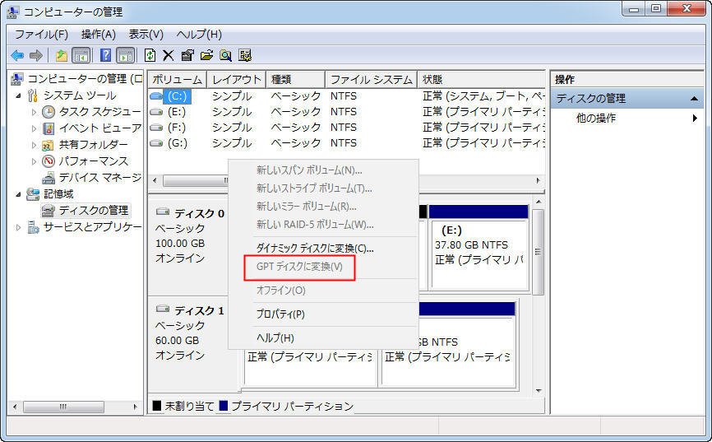Expand the タスク スケジューラ tree node
The height and width of the screenshot is (442, 712).
tap(34, 112)
